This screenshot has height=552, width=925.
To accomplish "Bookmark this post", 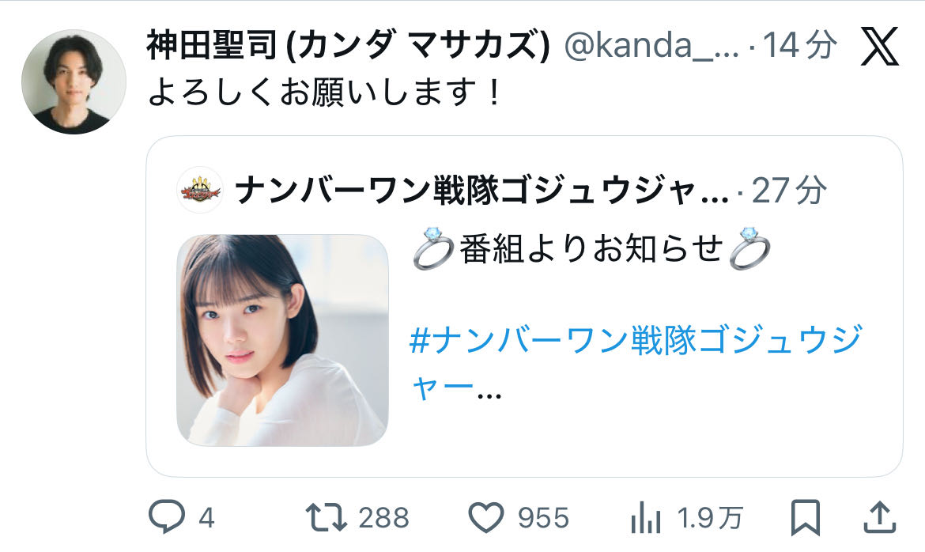I will tap(806, 517).
